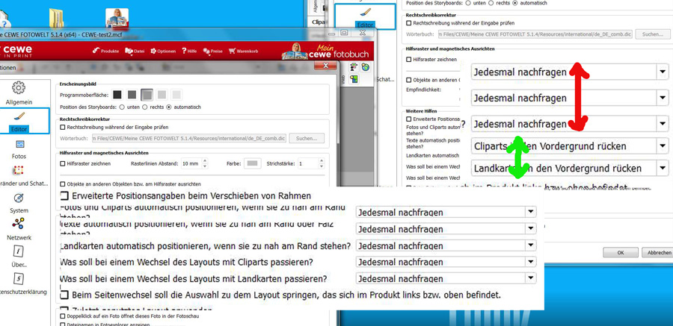Viewport: 673px width, 326px height.
Task: Check Doppelklick auf ein Foto option
Action: coord(62,316)
